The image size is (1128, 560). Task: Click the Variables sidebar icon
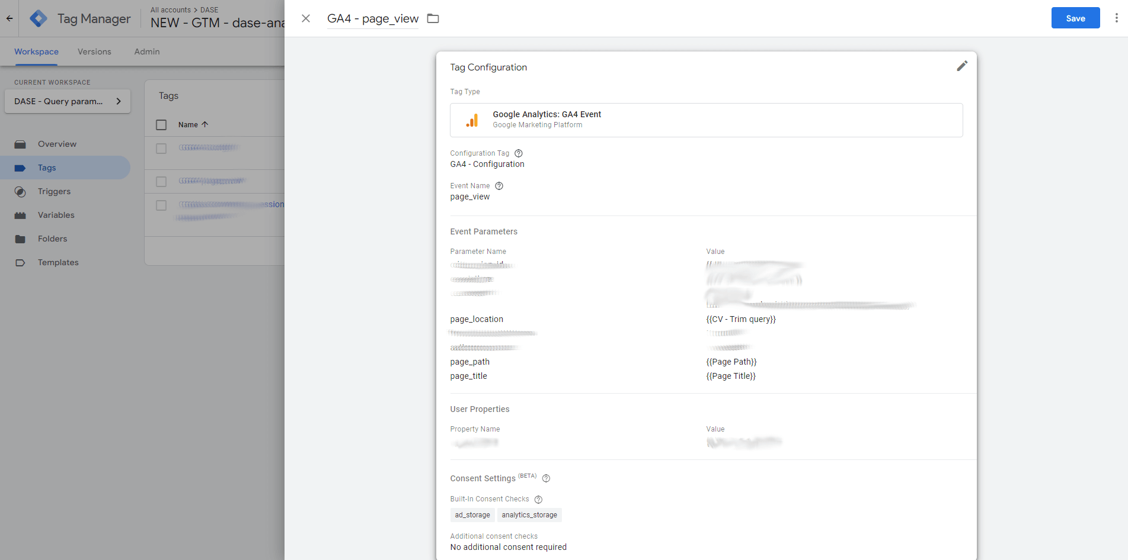click(x=20, y=215)
